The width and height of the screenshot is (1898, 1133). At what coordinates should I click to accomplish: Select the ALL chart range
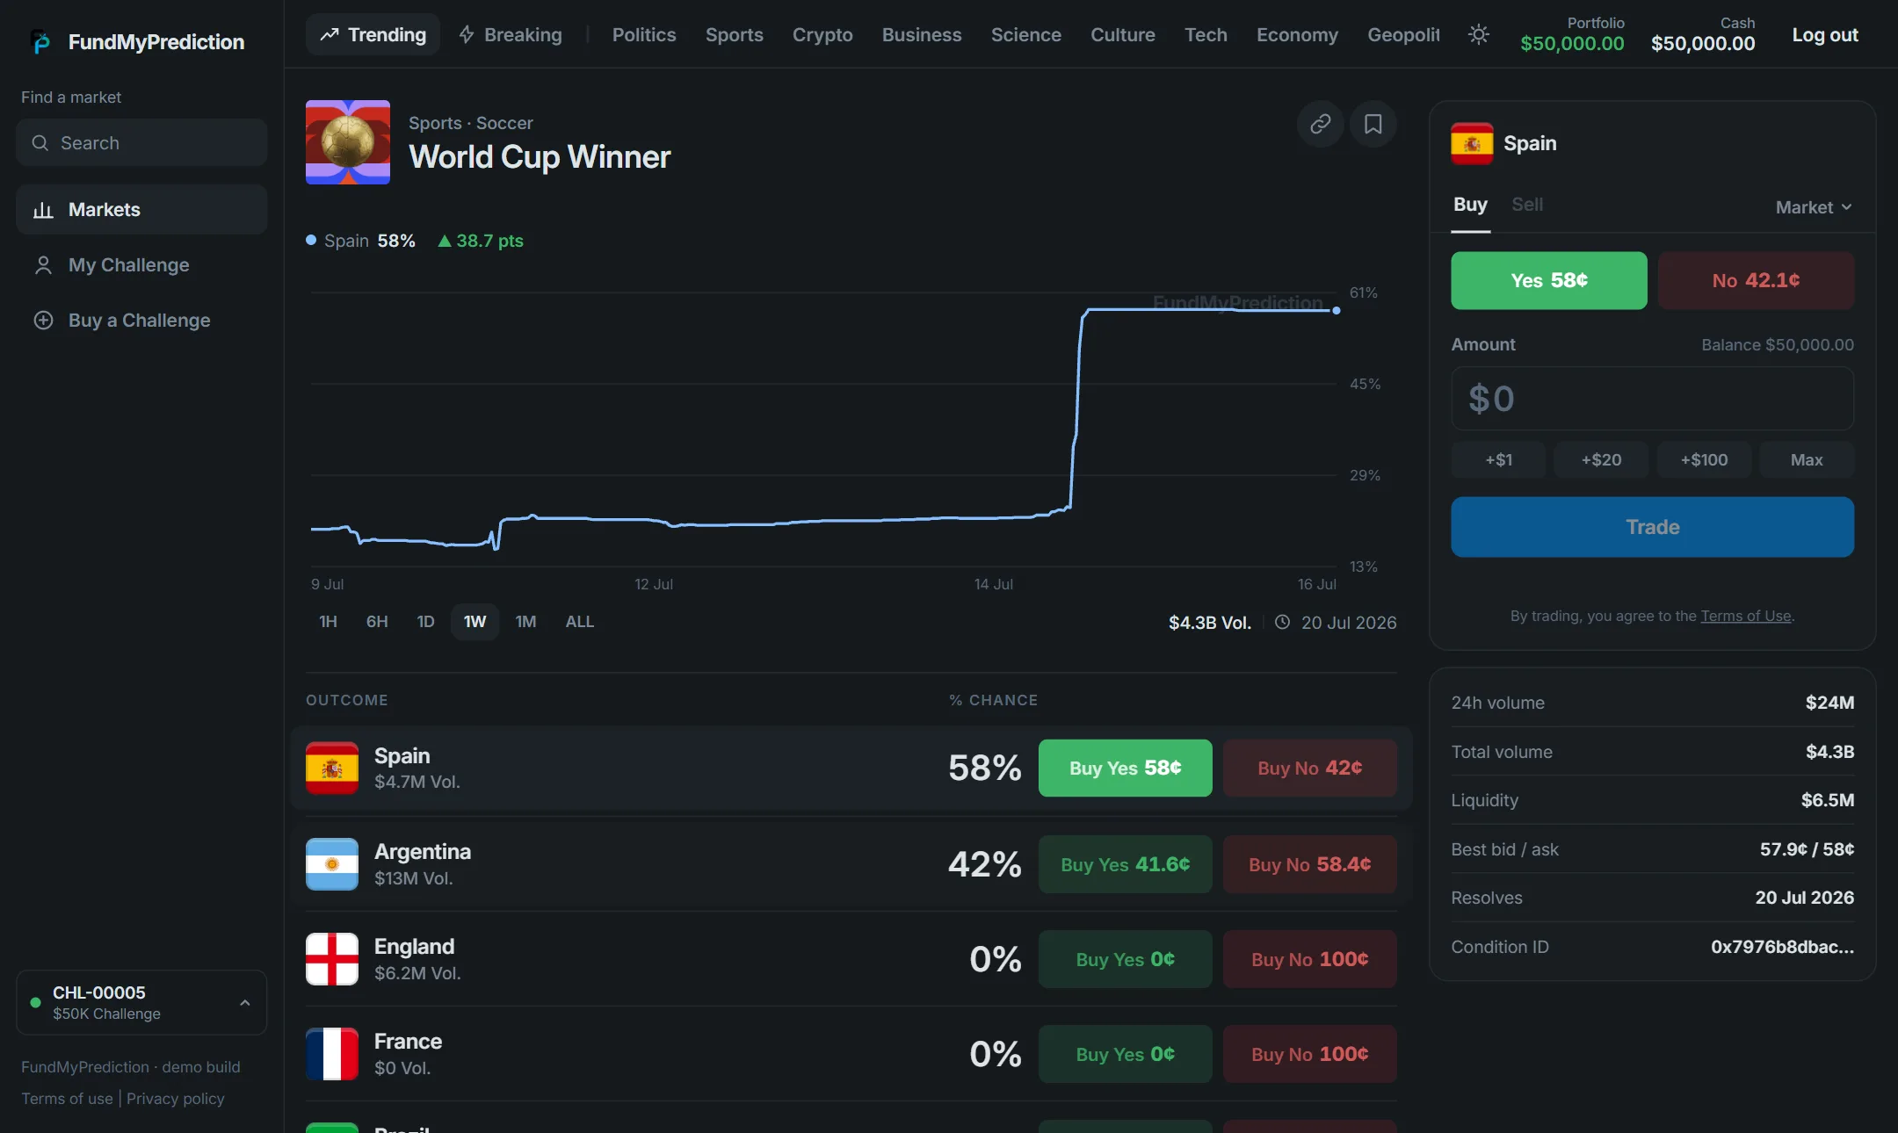click(580, 622)
